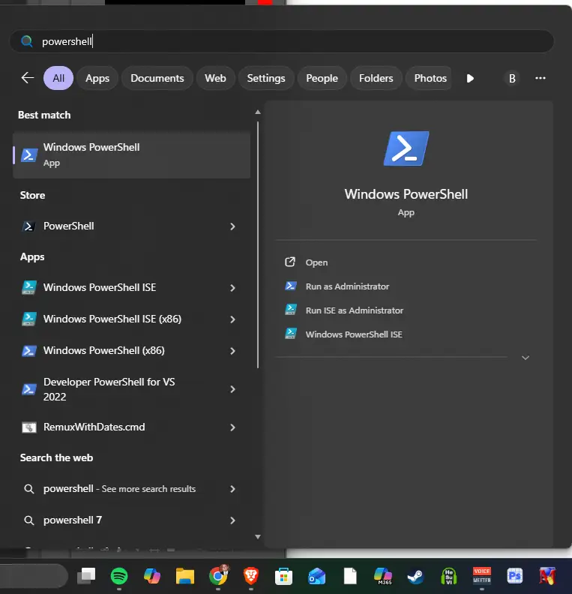This screenshot has height=594, width=572.
Task: Open Task View from the taskbar
Action: [x=86, y=576]
